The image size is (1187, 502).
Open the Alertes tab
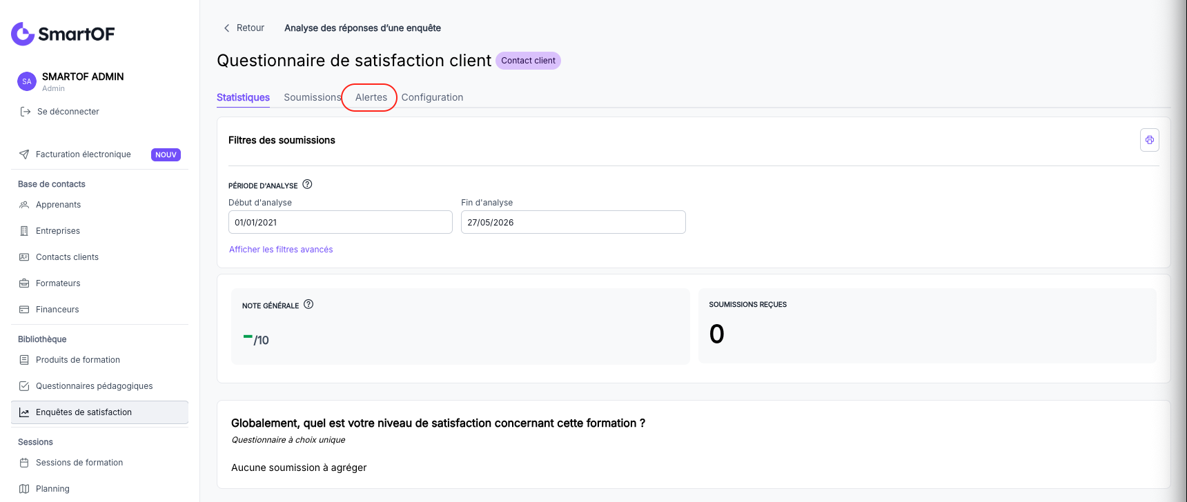coord(371,97)
